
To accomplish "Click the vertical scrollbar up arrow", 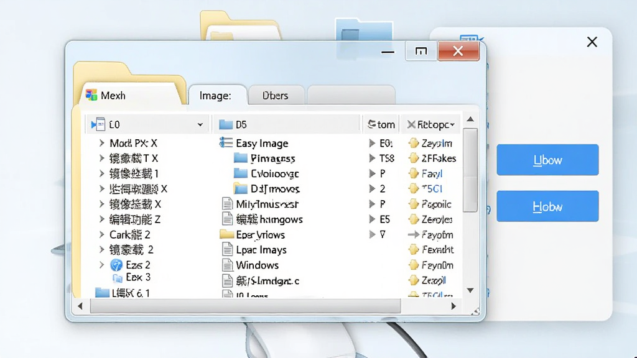I will [470, 119].
